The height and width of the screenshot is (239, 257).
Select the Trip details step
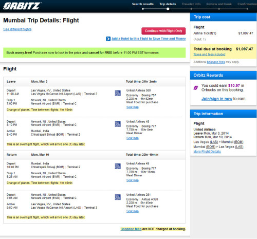(x=168, y=4)
